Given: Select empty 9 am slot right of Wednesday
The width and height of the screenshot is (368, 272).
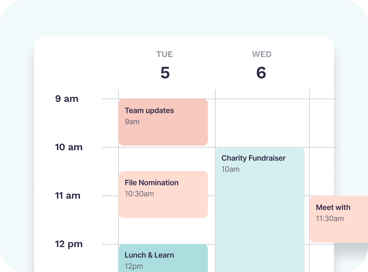Looking at the screenshot, I should 322,123.
